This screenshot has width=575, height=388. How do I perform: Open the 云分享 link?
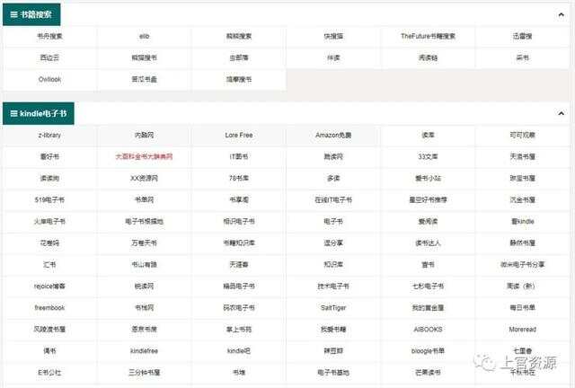click(x=333, y=243)
